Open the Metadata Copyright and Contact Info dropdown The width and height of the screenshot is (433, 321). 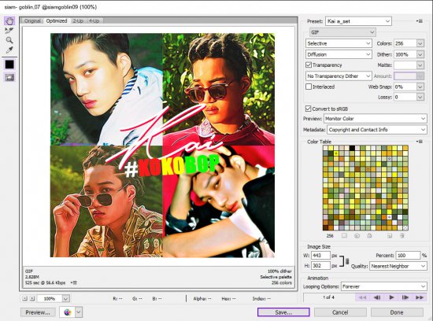click(377, 130)
